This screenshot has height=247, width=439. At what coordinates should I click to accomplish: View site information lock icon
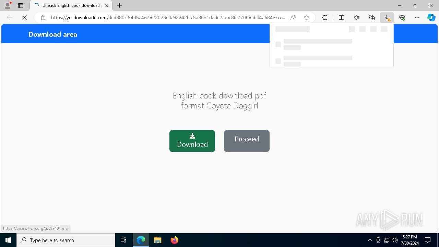pyautogui.click(x=43, y=17)
